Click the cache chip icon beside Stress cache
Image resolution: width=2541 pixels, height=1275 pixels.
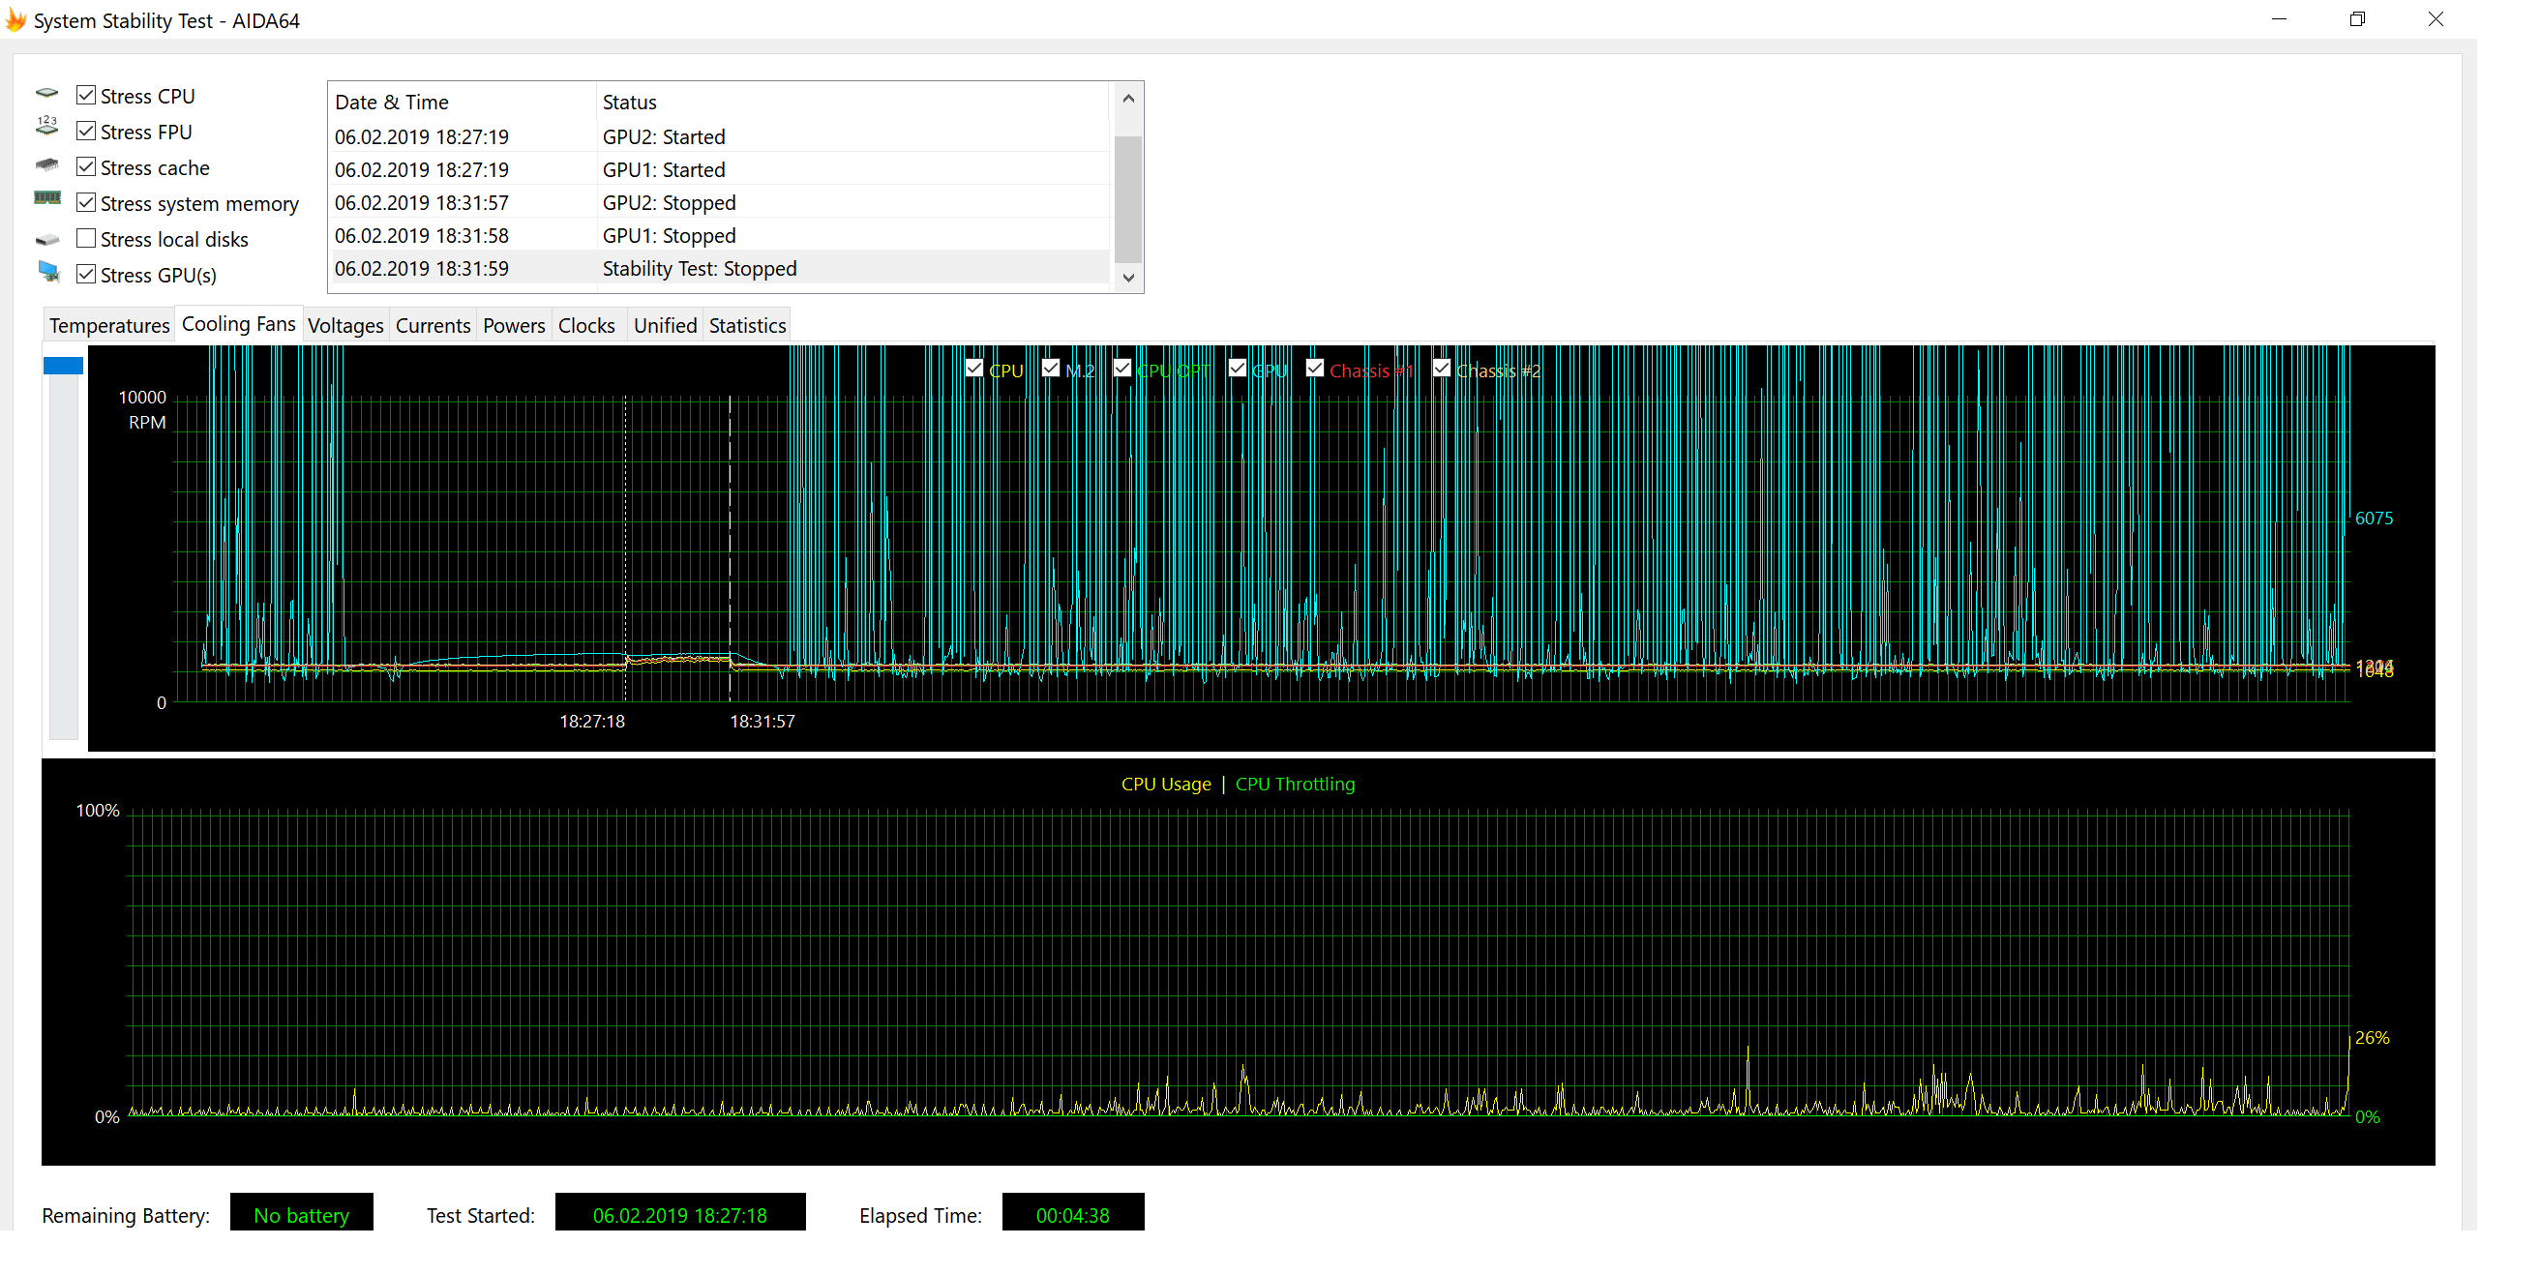pos(46,165)
